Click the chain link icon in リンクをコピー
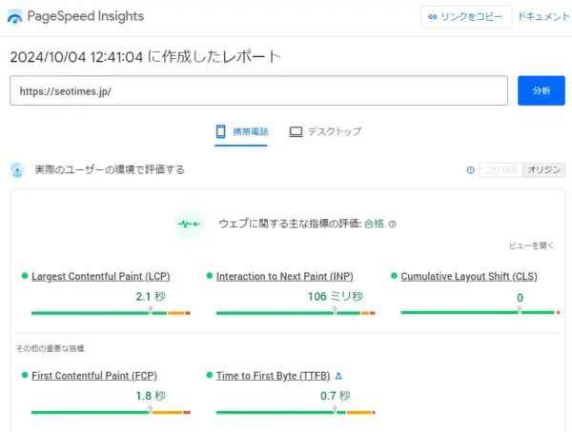 [x=432, y=17]
